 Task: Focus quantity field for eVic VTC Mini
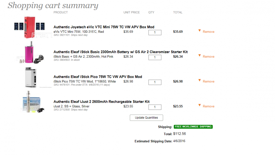155,32
